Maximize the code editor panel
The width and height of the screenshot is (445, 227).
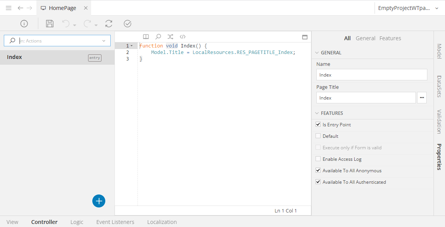pos(305,37)
